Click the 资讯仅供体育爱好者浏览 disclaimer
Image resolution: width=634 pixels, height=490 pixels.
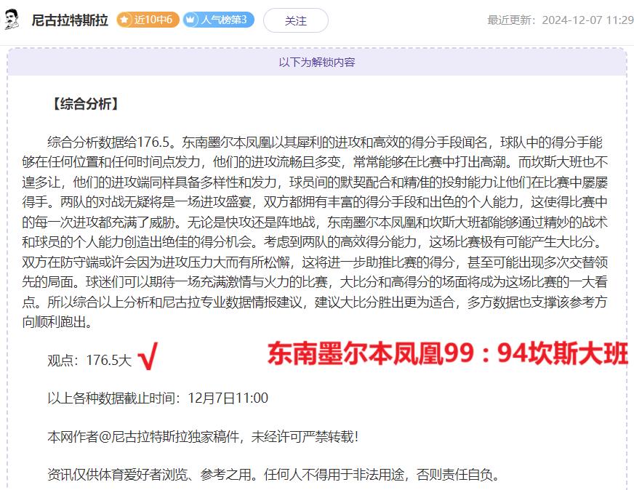[x=273, y=474]
